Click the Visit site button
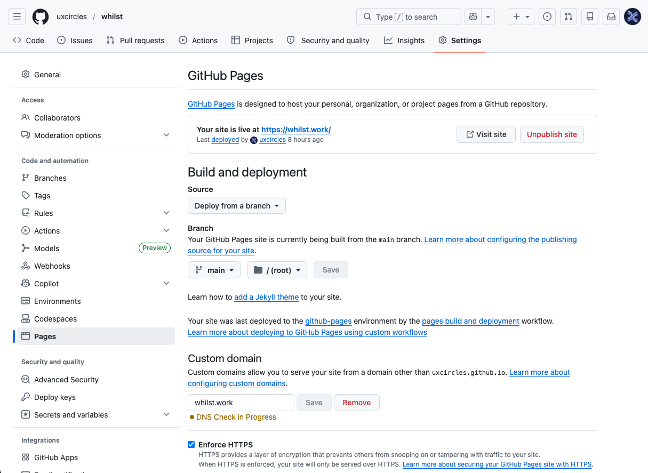 tap(486, 134)
